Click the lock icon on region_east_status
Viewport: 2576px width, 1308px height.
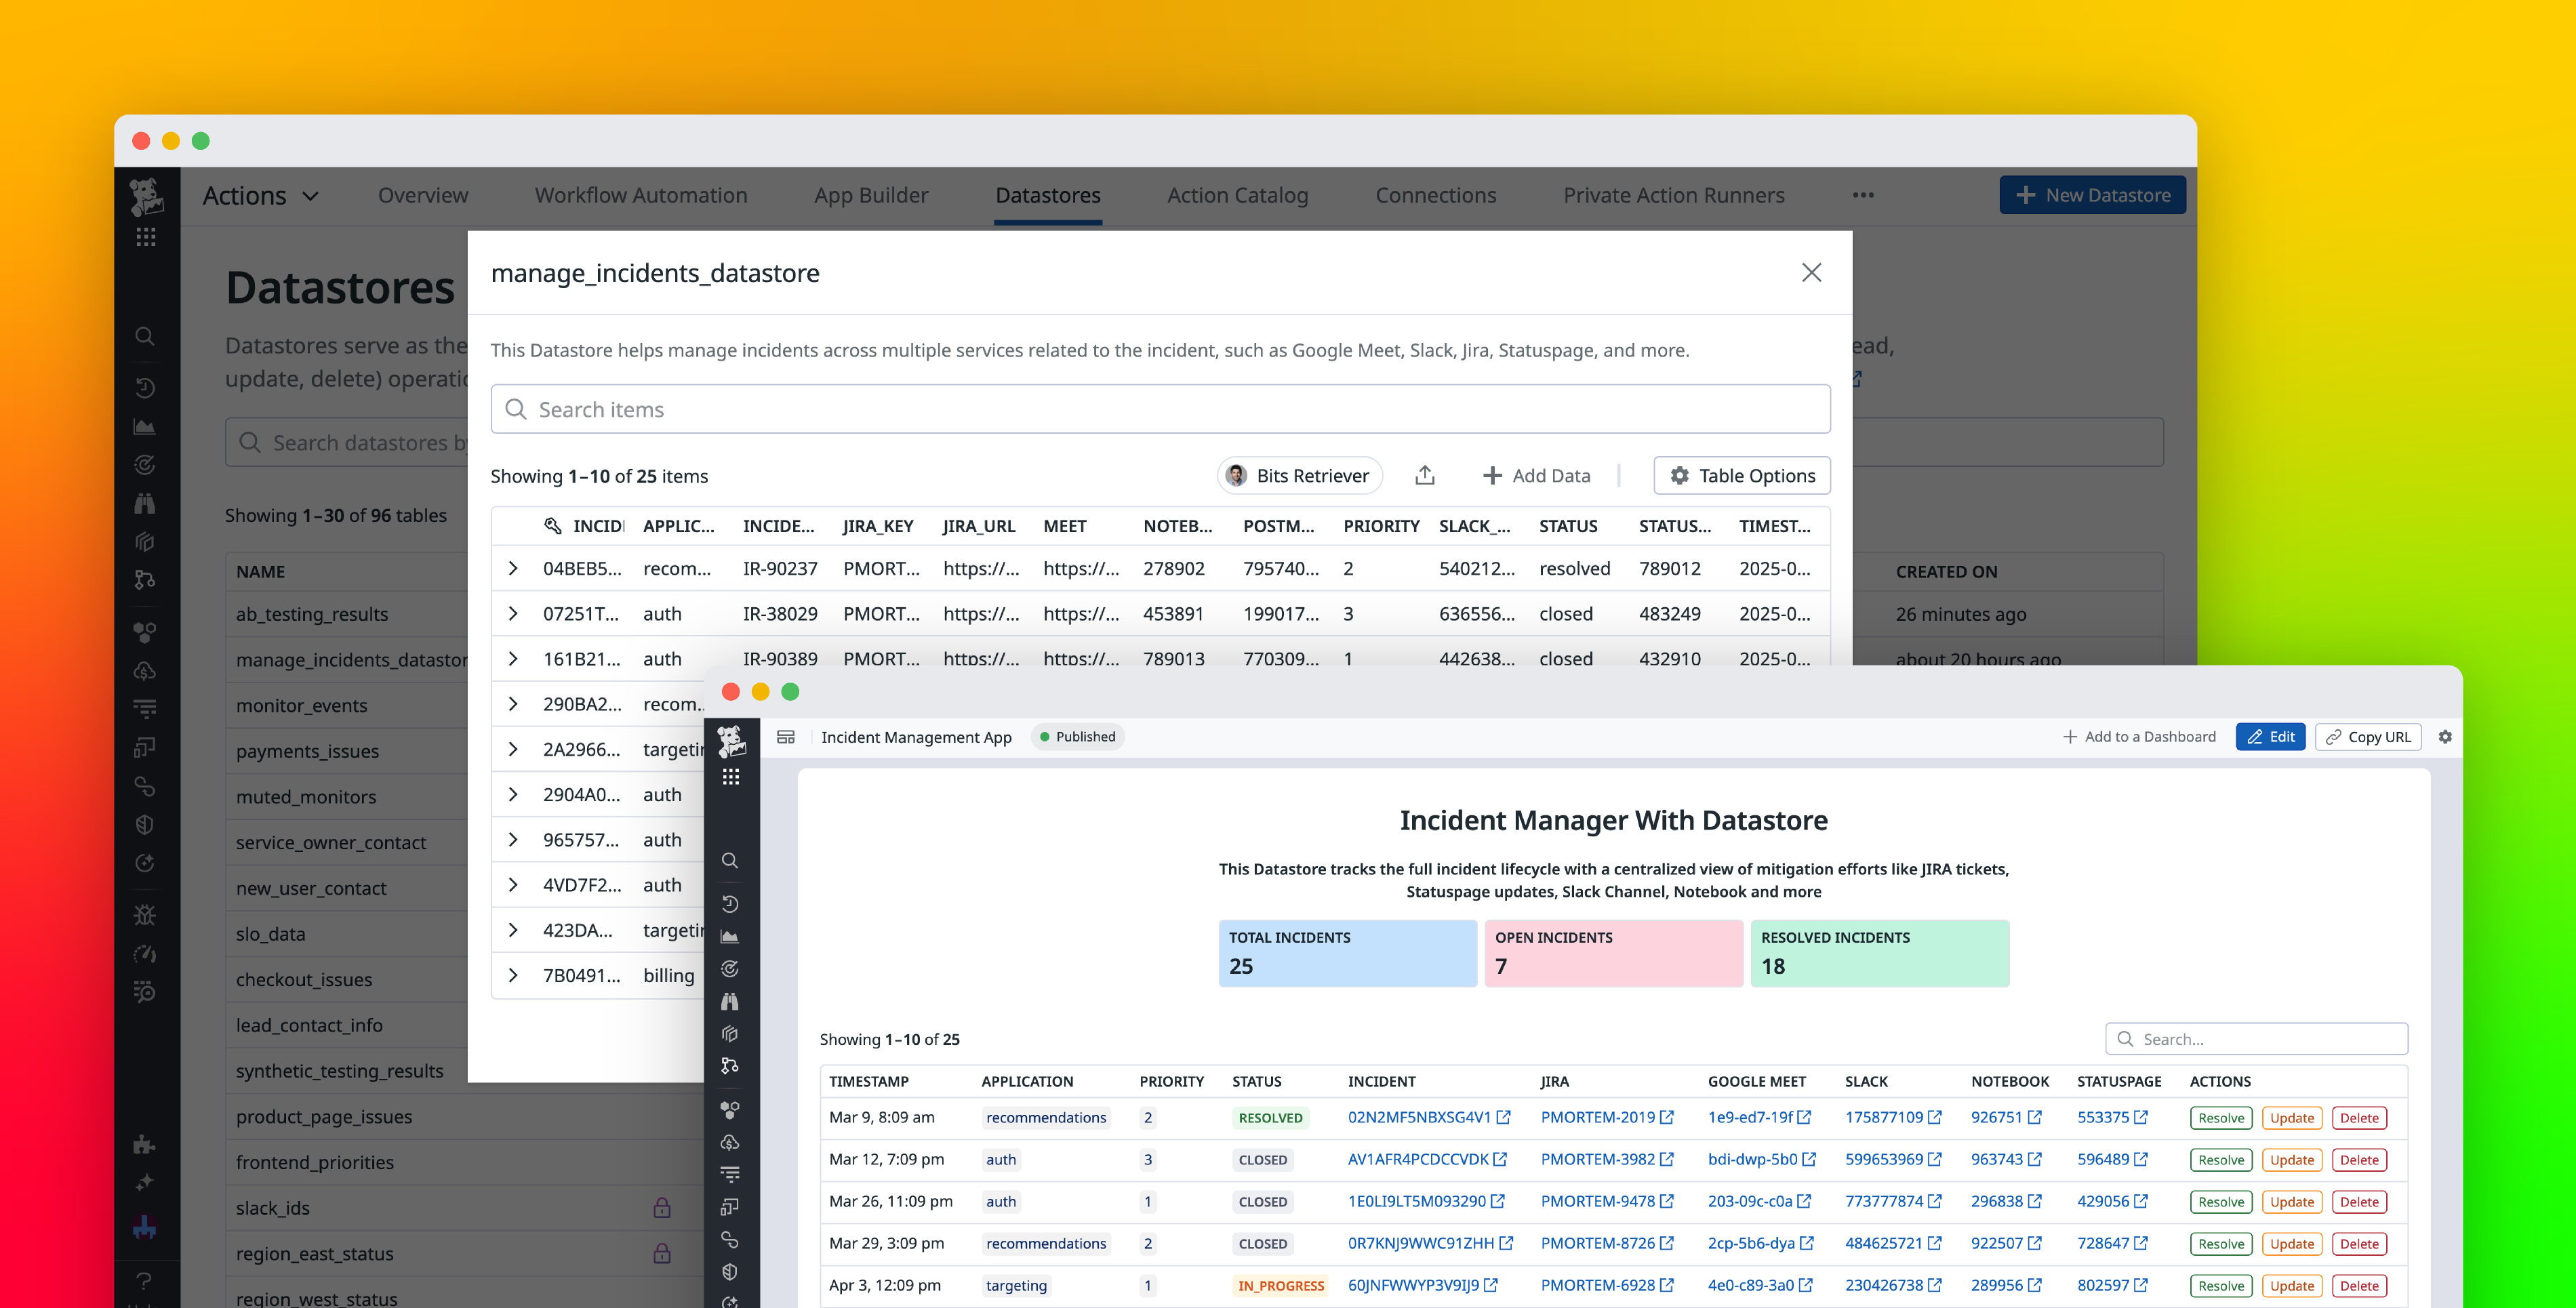click(x=663, y=1253)
